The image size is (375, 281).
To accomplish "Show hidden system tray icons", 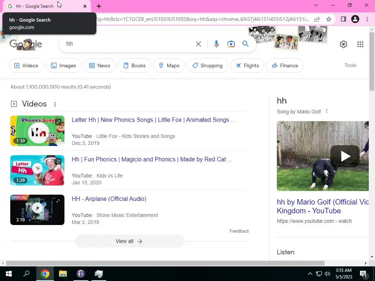I will [310, 274].
